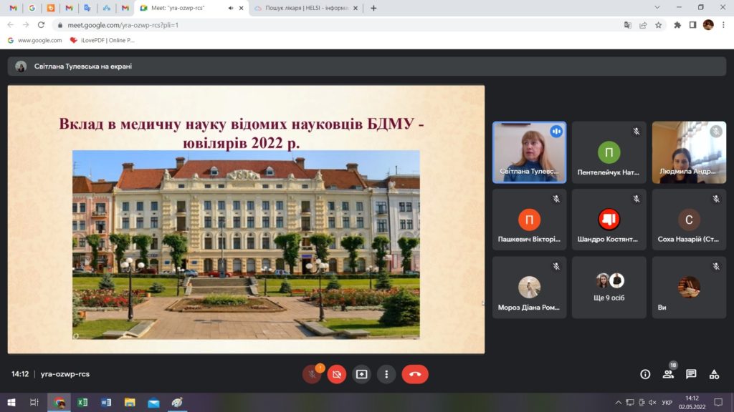
Task: Switch to the Пошук лікаря HELSI tab
Action: click(x=305, y=8)
